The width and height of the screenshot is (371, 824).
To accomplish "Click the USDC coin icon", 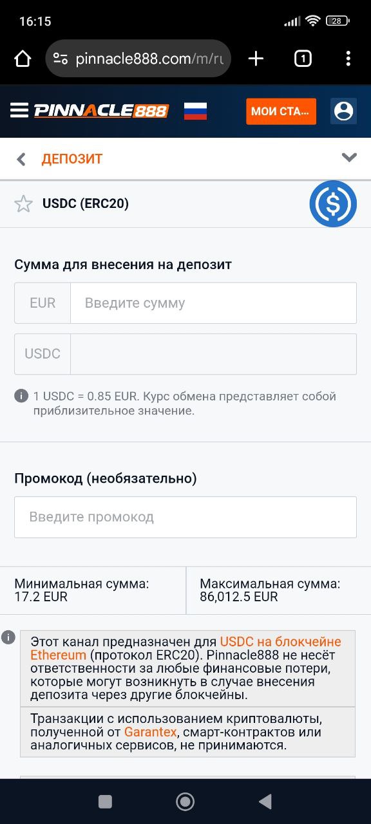I will pyautogui.click(x=333, y=203).
